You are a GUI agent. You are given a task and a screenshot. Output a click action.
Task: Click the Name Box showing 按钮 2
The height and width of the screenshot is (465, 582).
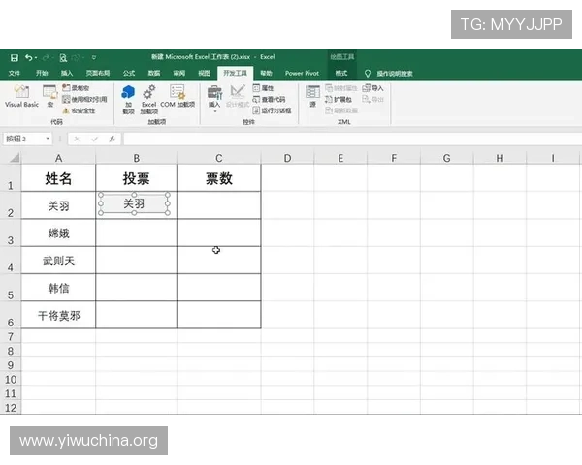(23, 139)
